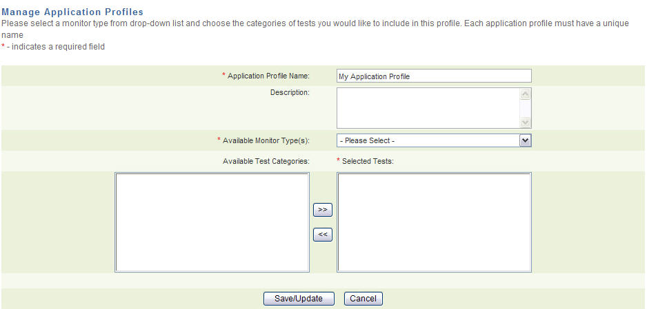
Task: Click the Description box scrollbar track
Action: pyautogui.click(x=525, y=108)
